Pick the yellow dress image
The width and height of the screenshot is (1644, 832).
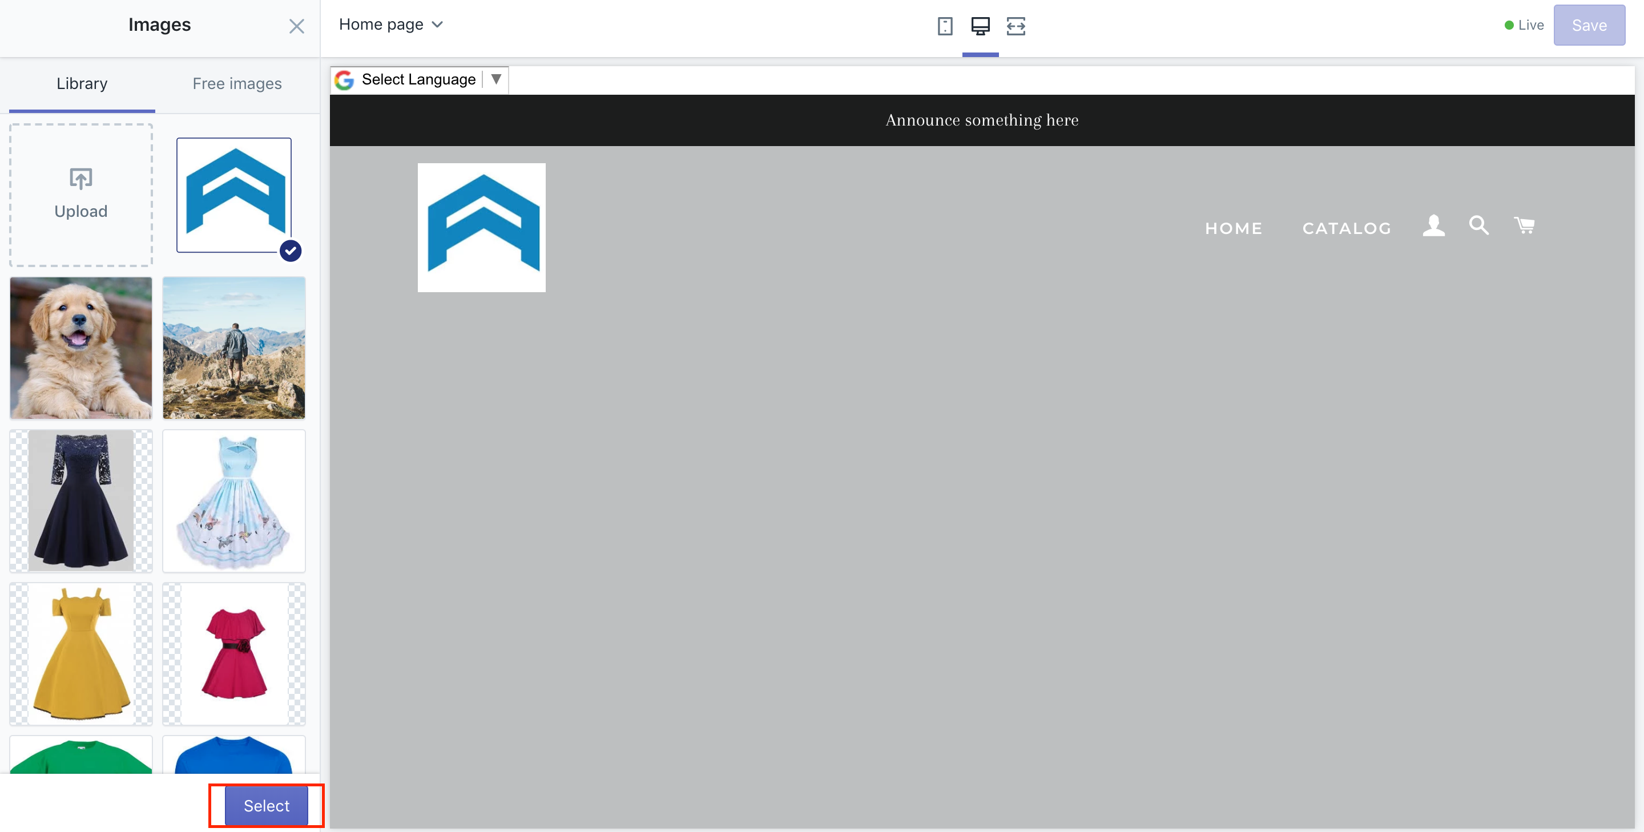click(x=81, y=653)
